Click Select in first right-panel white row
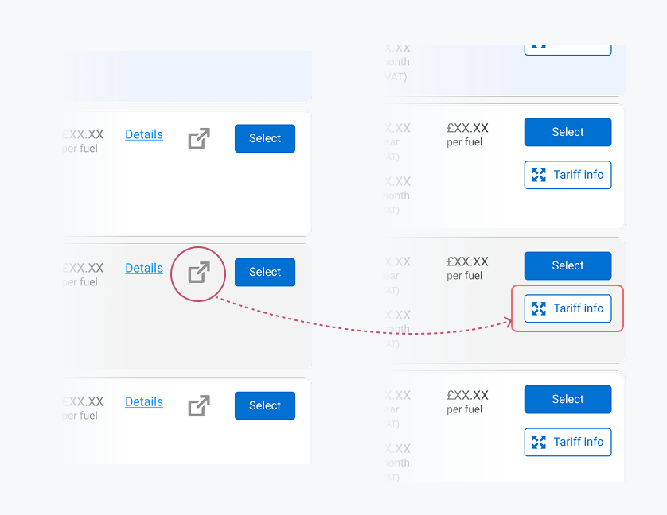Viewport: 667px width, 515px height. coord(568,132)
